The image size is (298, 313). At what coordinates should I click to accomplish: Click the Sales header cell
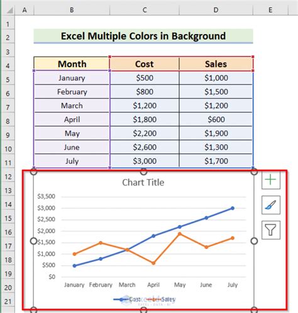216,64
